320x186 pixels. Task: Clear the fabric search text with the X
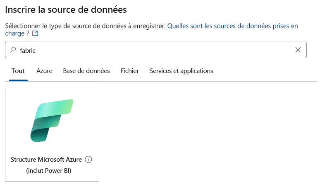[298, 50]
